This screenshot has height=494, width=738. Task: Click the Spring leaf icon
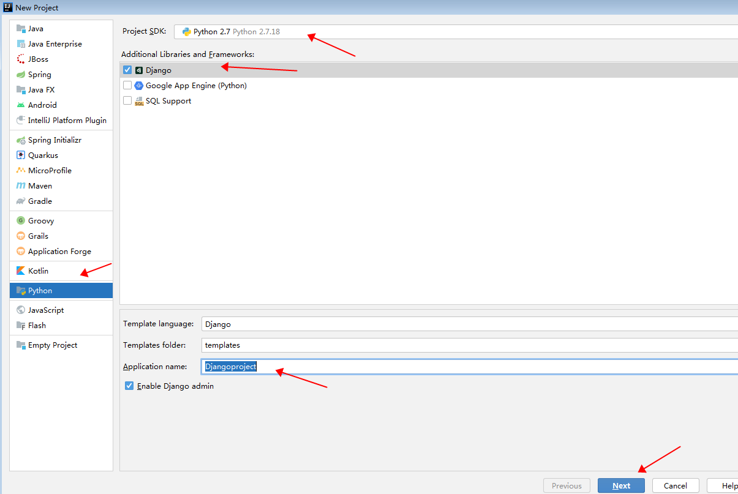(21, 75)
